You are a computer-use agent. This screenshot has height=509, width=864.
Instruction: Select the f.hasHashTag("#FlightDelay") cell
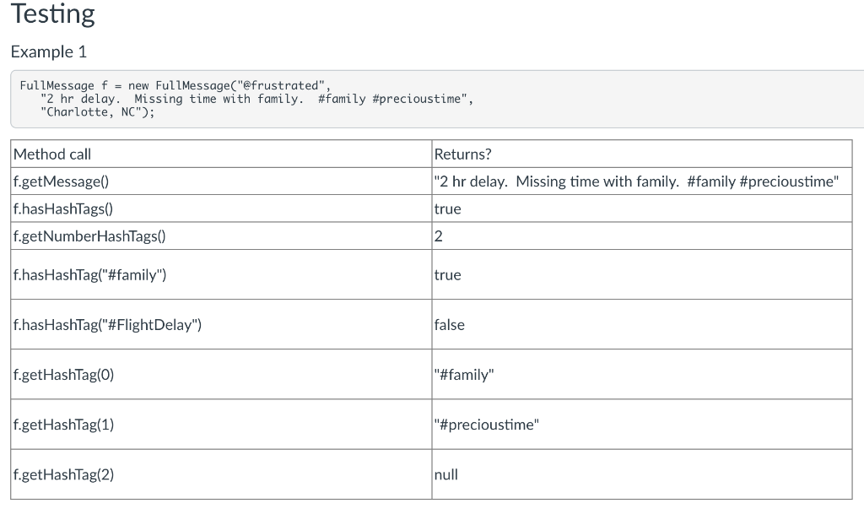[x=221, y=324]
